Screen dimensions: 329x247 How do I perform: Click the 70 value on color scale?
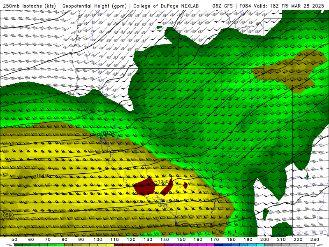(48, 240)
